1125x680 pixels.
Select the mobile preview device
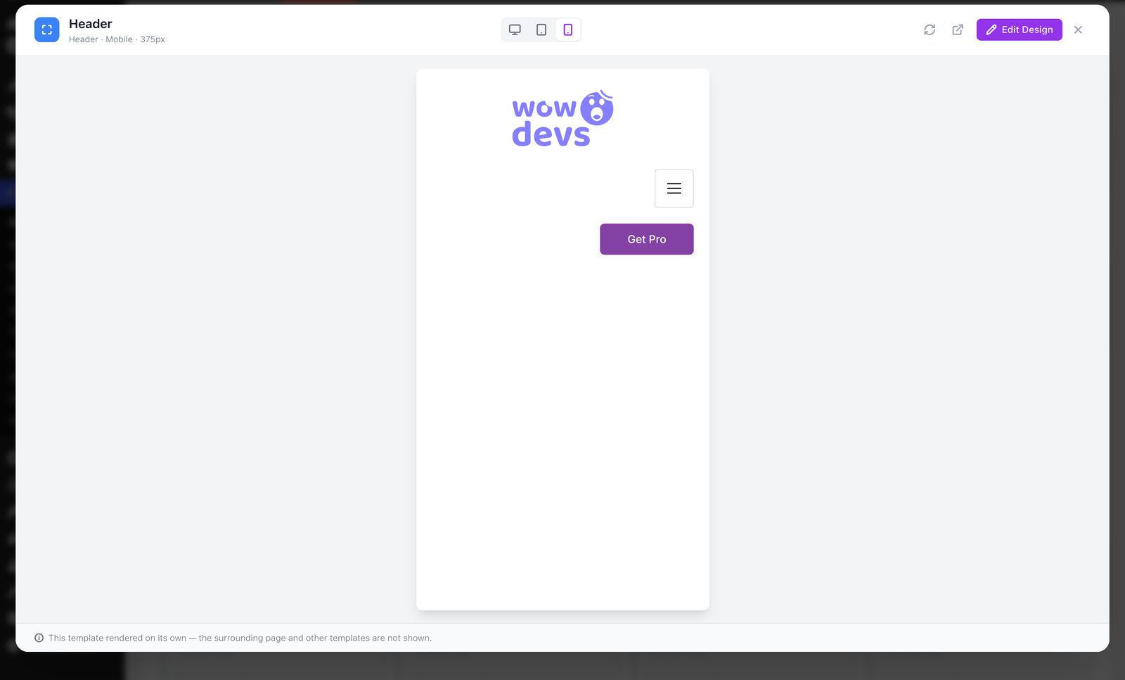[x=567, y=30]
